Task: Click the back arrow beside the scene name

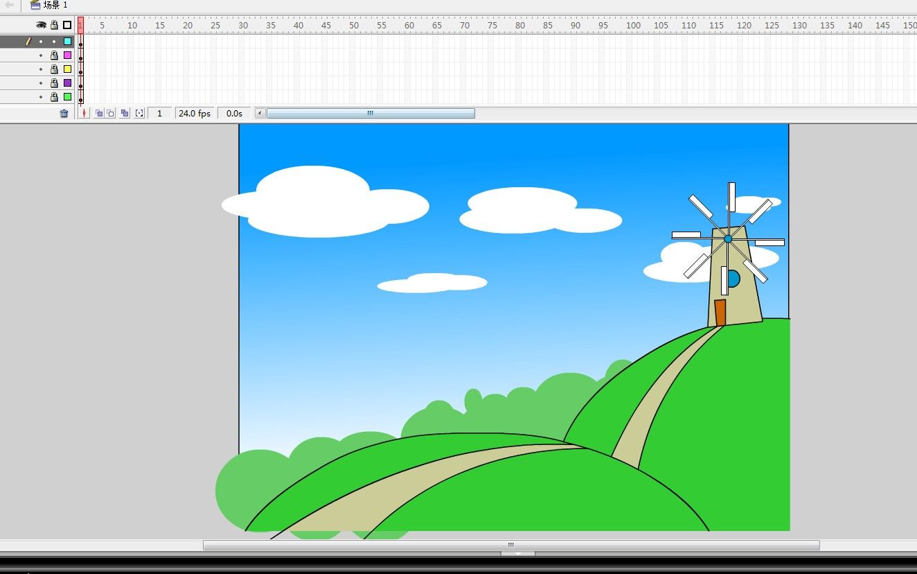Action: pyautogui.click(x=10, y=5)
